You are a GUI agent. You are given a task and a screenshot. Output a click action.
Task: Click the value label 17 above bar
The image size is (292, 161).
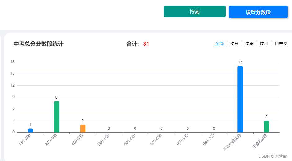click(240, 62)
